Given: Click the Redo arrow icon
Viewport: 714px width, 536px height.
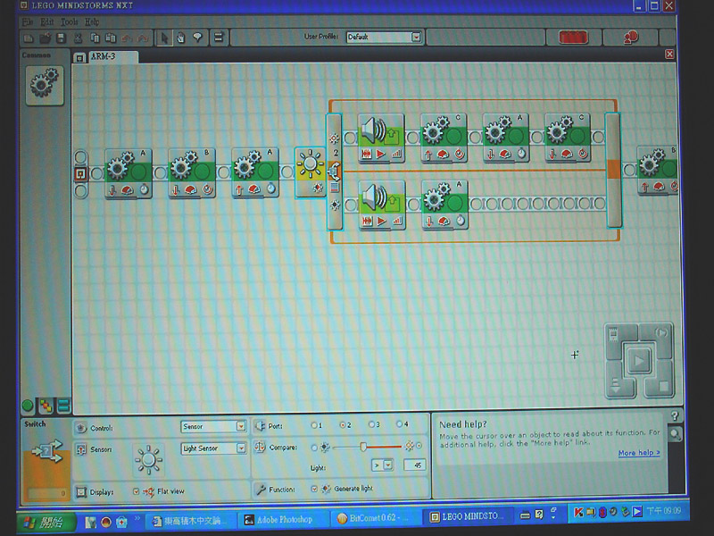Looking at the screenshot, I should [144, 38].
